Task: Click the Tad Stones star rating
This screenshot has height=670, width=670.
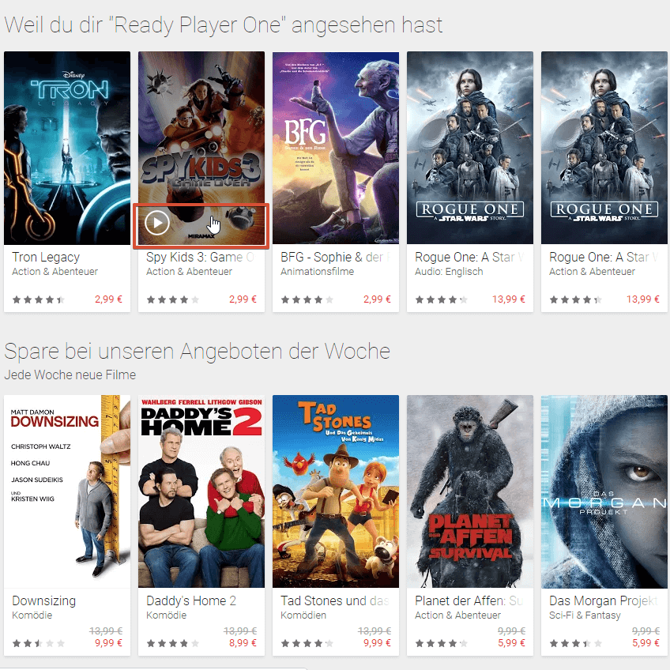Action: [307, 643]
